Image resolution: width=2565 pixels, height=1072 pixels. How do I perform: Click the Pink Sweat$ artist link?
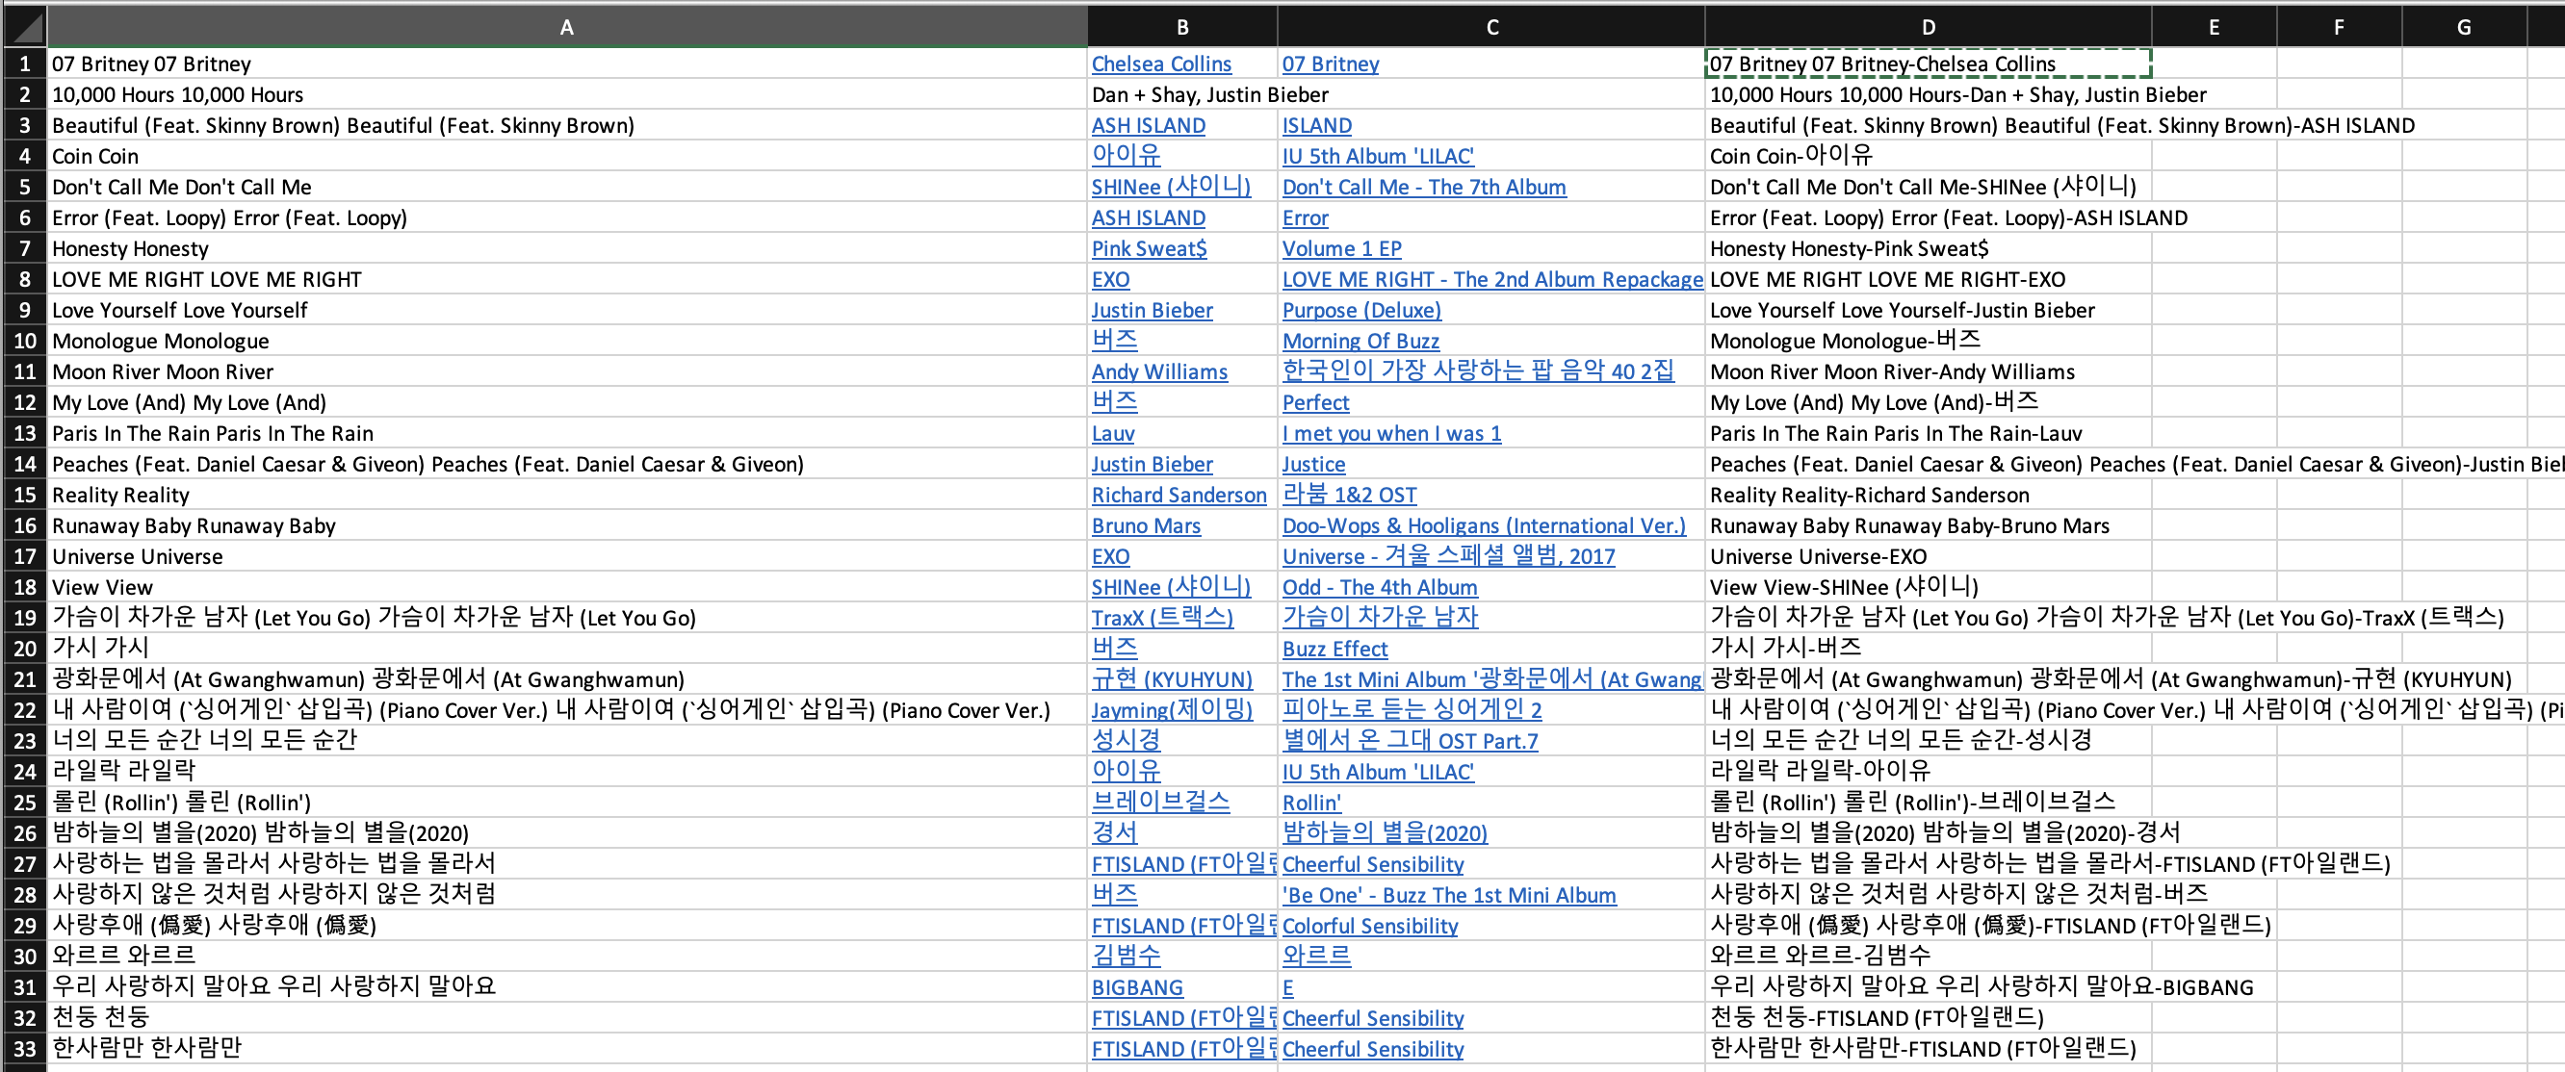click(x=1149, y=249)
